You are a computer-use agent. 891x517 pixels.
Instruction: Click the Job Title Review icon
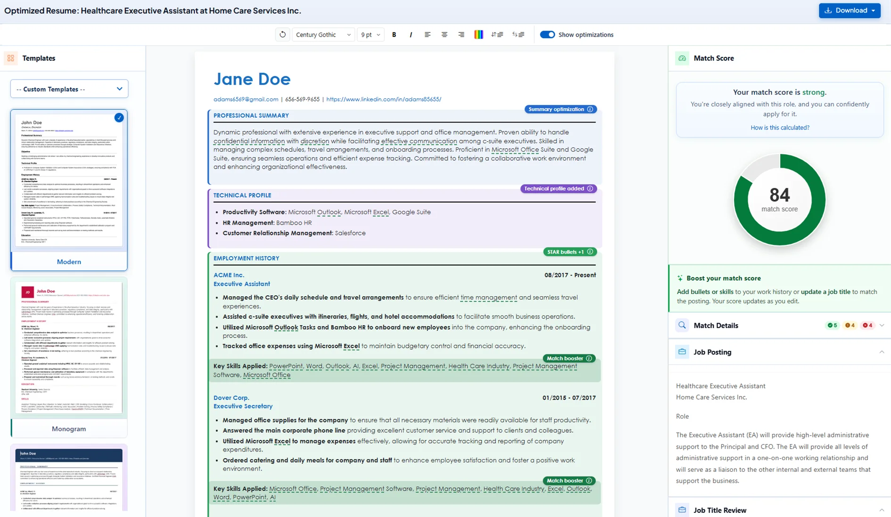point(682,510)
